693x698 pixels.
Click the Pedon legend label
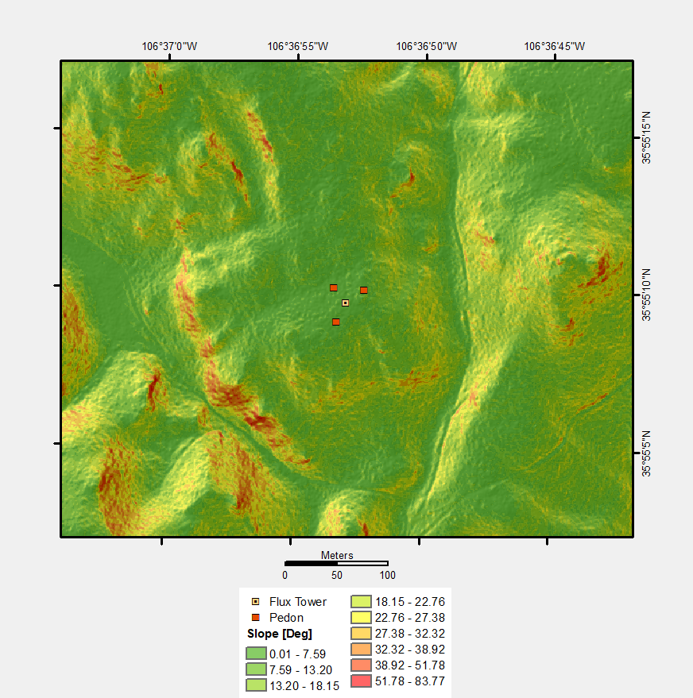coord(286,618)
